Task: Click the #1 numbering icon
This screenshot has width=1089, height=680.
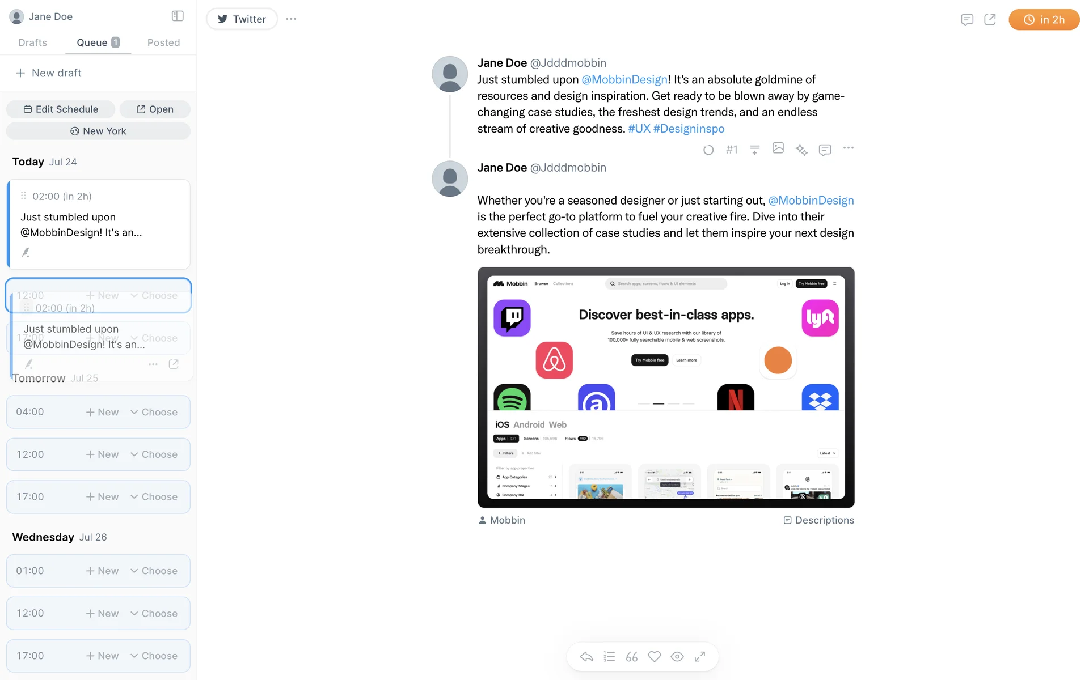Action: (732, 150)
